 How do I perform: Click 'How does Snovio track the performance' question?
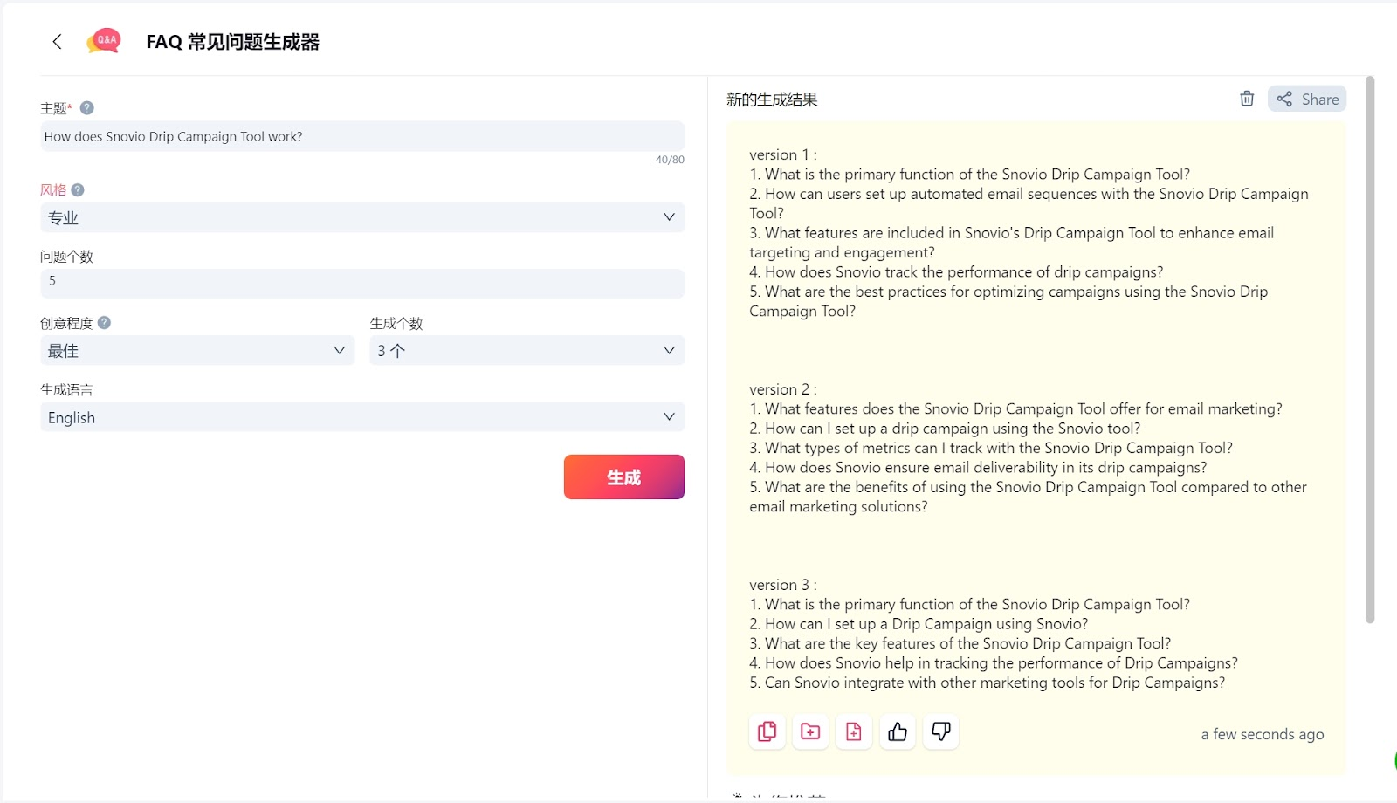click(956, 272)
